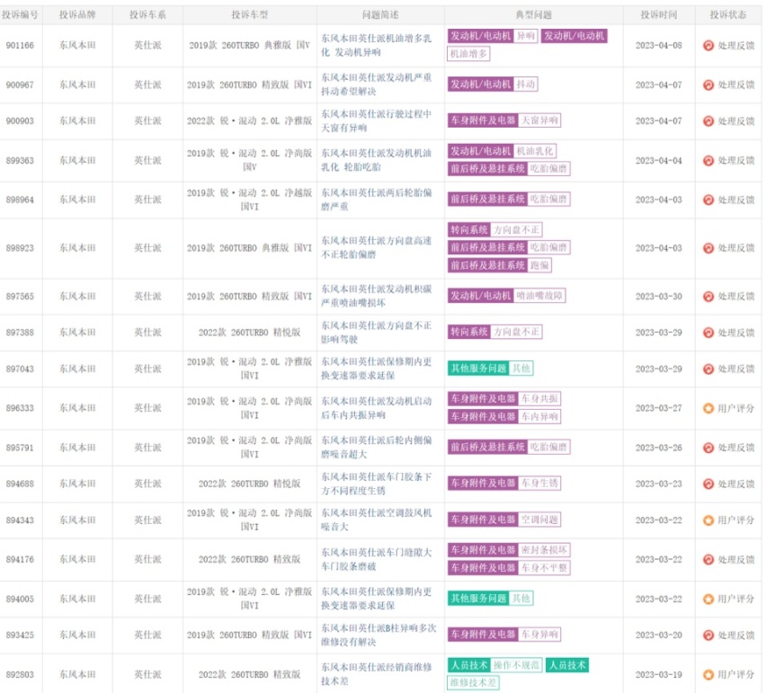Open complaint summary 方向盘高速不正轮胎偏磨

[376, 247]
